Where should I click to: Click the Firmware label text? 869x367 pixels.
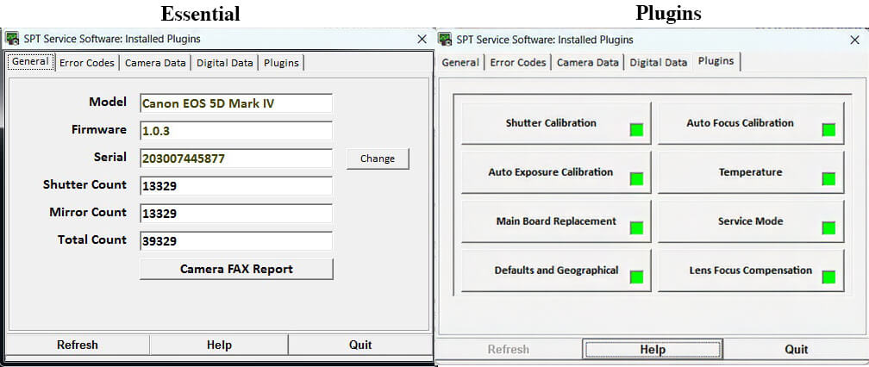pos(98,130)
